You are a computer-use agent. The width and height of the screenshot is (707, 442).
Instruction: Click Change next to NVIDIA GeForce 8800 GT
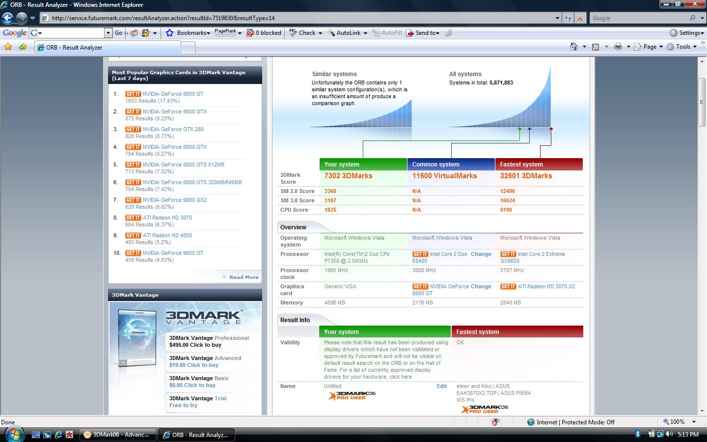tap(481, 286)
